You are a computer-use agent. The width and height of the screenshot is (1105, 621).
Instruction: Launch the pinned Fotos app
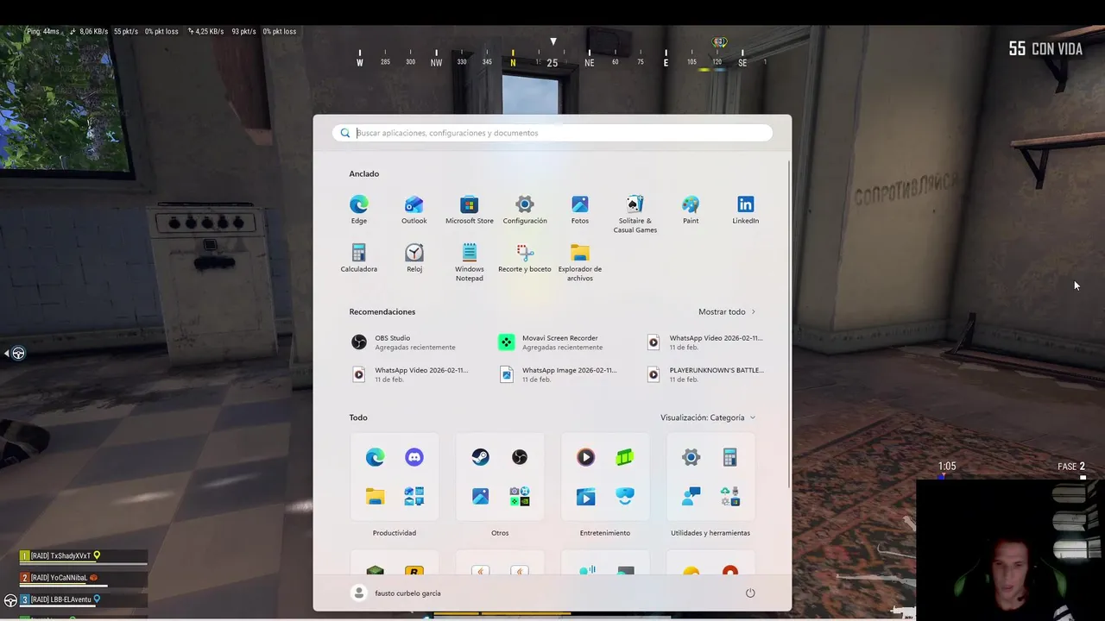coord(580,210)
